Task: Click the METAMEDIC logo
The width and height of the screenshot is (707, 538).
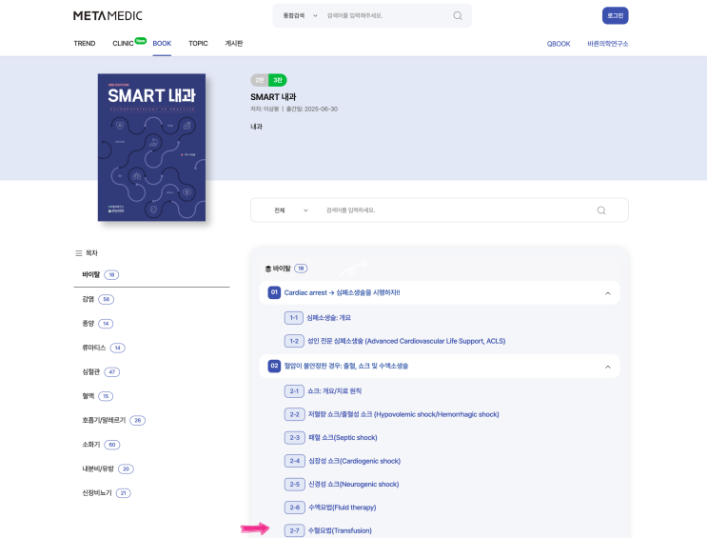Action: [108, 16]
